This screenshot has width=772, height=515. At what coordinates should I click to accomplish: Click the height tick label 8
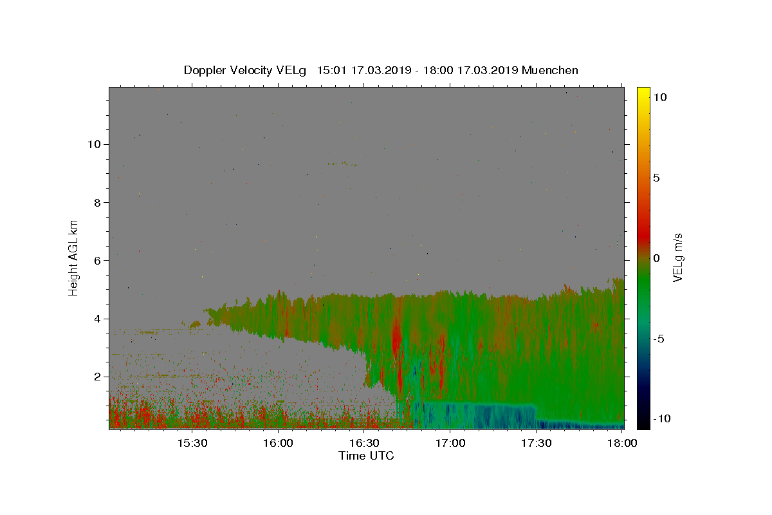pyautogui.click(x=97, y=202)
